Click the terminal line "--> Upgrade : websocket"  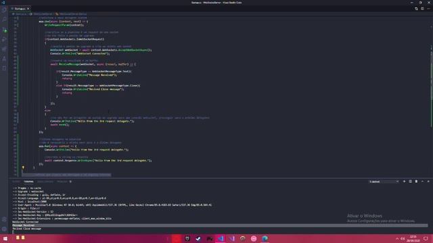(x=28, y=192)
